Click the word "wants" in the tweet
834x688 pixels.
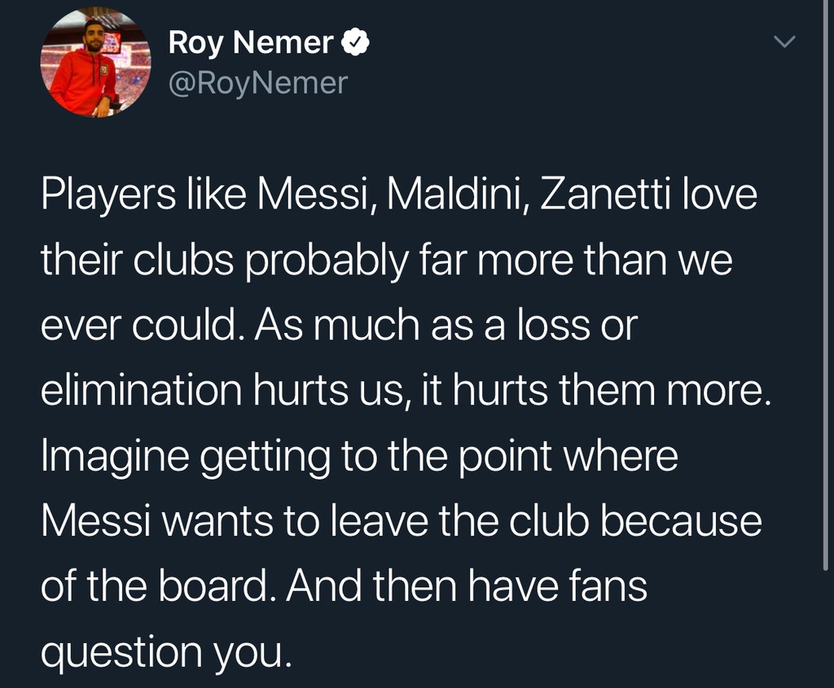(x=215, y=522)
